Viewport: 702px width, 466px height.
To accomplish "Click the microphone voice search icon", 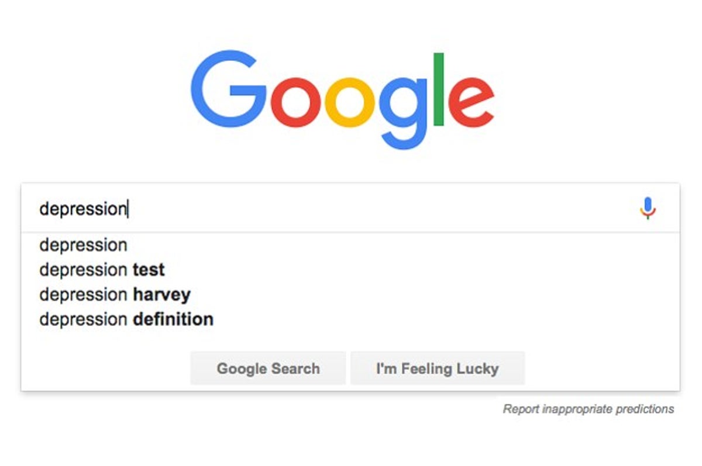I will click(x=648, y=208).
